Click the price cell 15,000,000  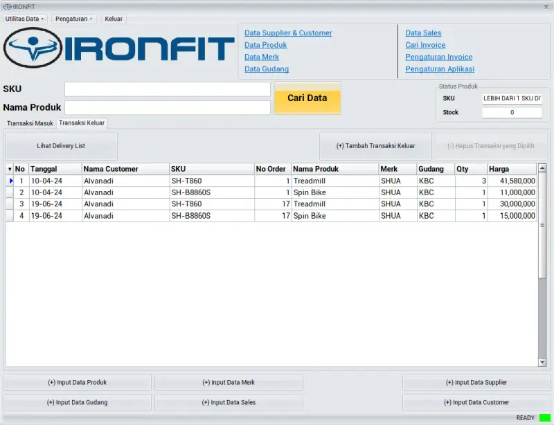click(x=512, y=216)
